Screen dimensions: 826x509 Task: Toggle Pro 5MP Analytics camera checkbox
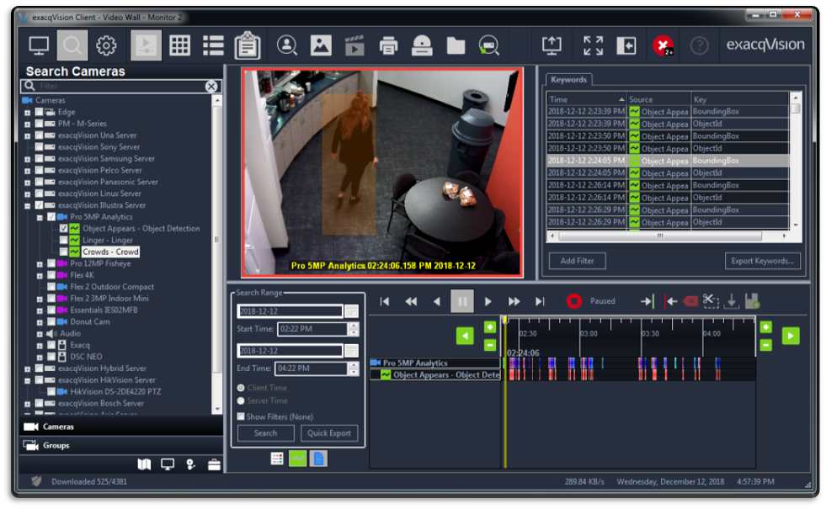point(51,217)
